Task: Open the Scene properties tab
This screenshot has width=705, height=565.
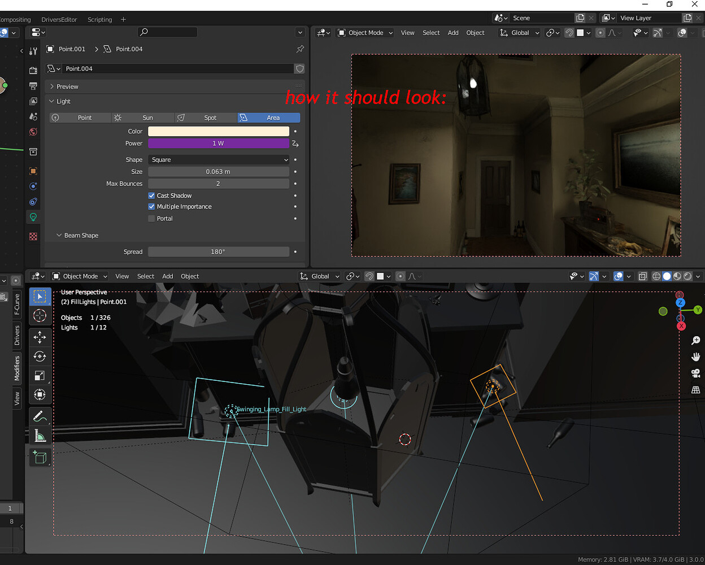Action: tap(33, 116)
